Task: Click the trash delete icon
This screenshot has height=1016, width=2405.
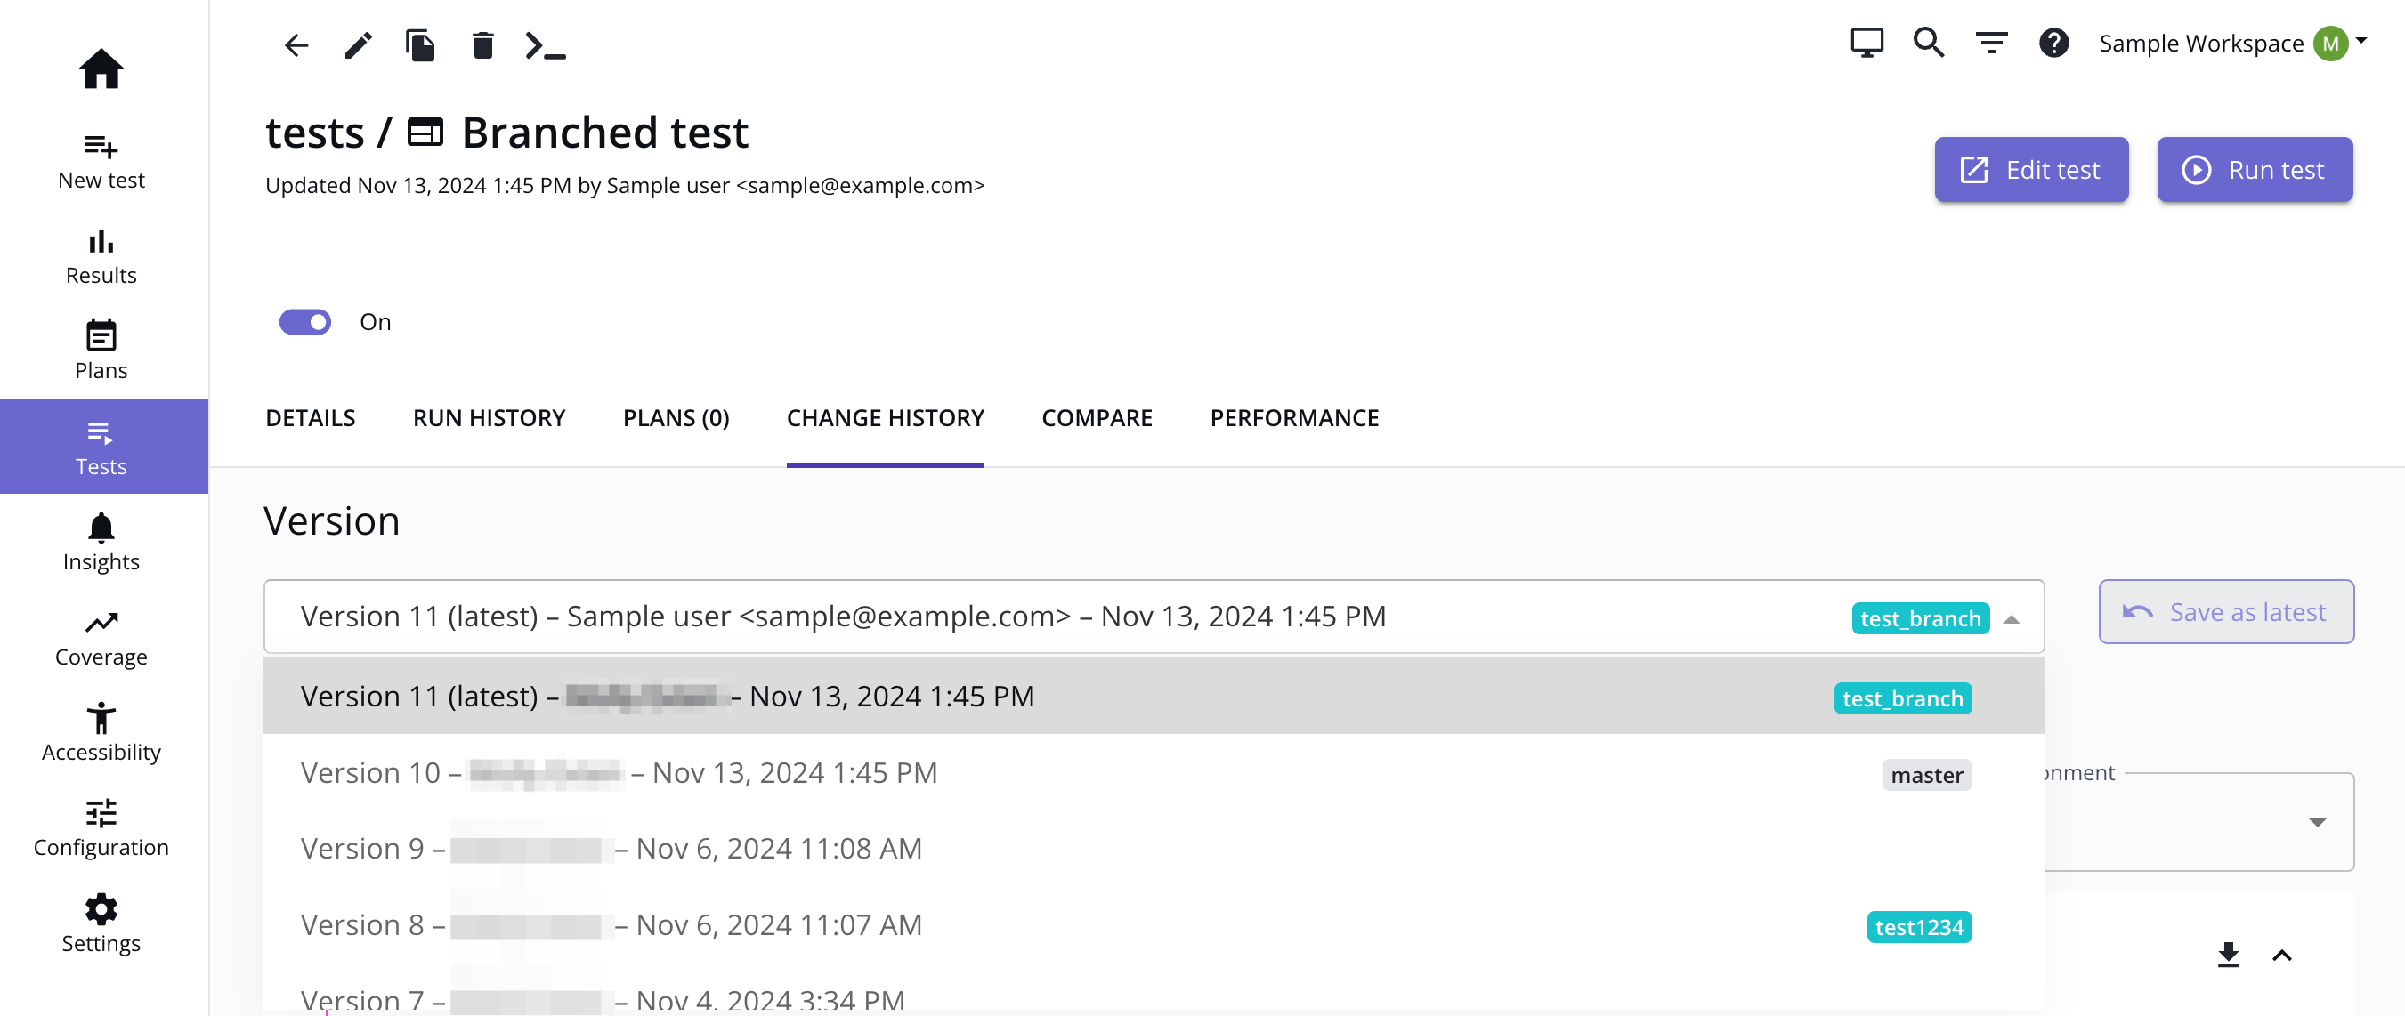Action: tap(482, 44)
